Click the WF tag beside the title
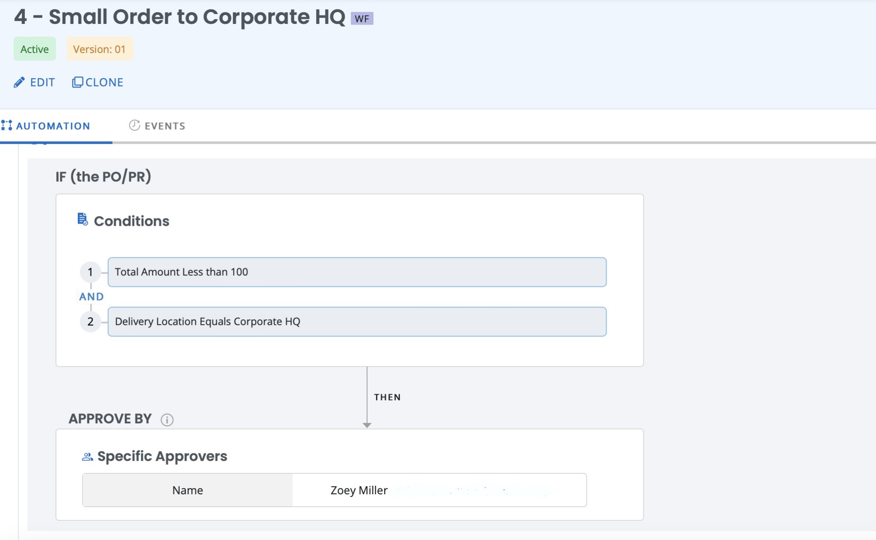Viewport: 876px width, 540px height. point(362,18)
